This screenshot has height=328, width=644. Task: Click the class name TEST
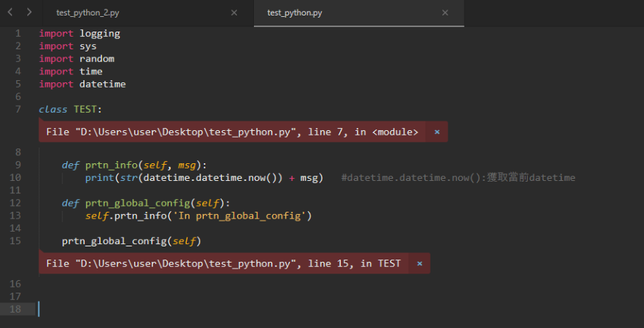click(85, 110)
